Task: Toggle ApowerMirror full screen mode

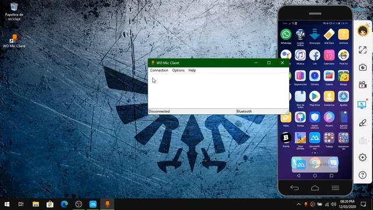Action: (x=363, y=50)
